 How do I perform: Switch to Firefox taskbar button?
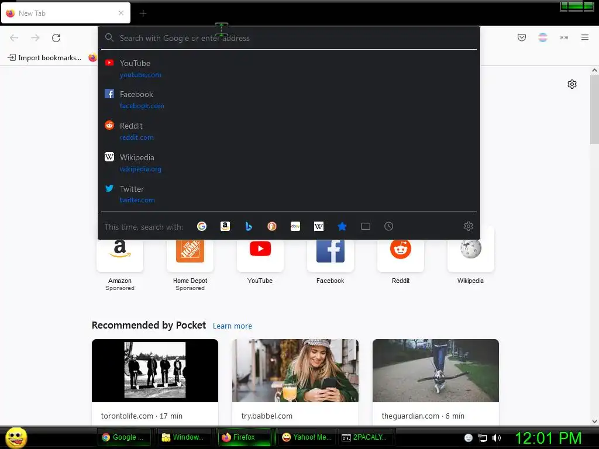245,437
